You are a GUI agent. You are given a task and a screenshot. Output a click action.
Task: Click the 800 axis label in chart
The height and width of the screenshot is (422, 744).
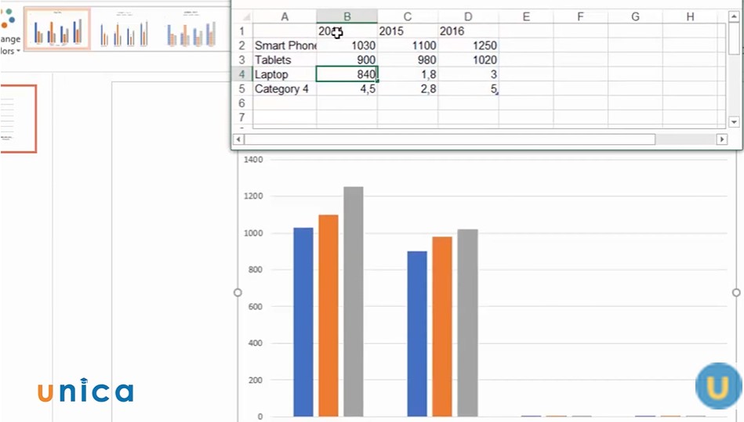click(x=256, y=269)
